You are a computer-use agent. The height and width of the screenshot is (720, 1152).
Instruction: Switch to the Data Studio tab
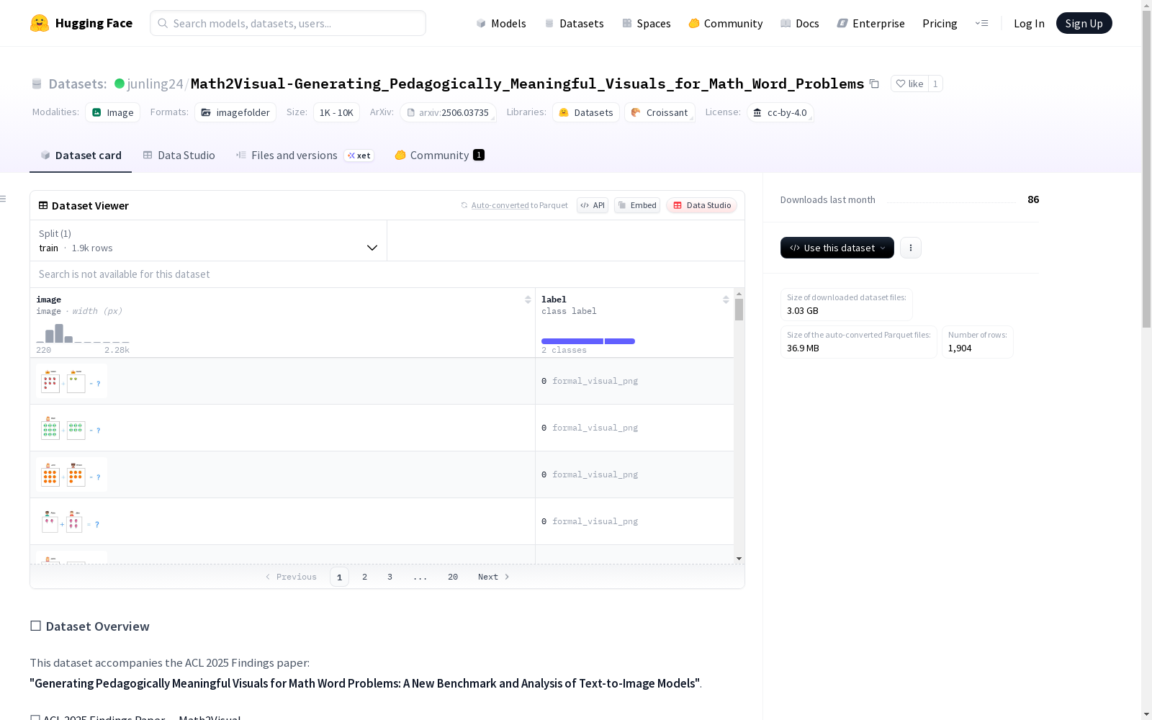pos(179,156)
